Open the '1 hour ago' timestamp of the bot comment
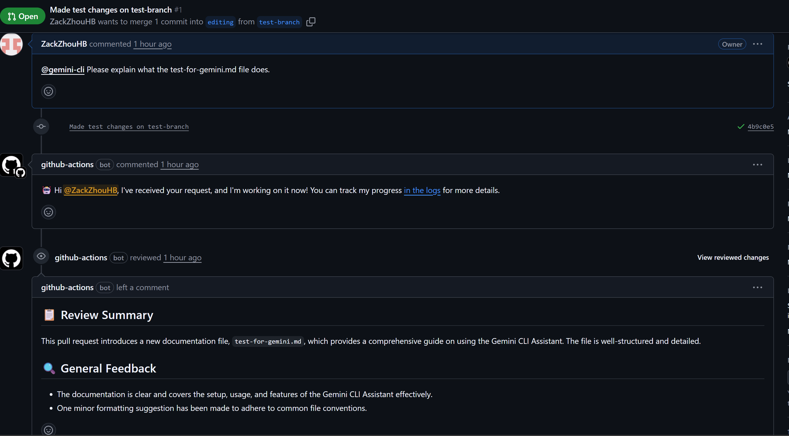Image resolution: width=789 pixels, height=436 pixels. (180, 165)
